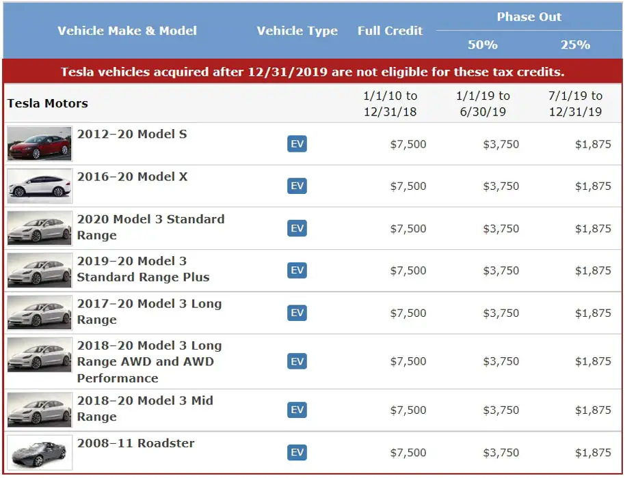Screen dimensions: 625x478
Task: Click the $3,750 credit for the Roadster
Action: coord(501,453)
